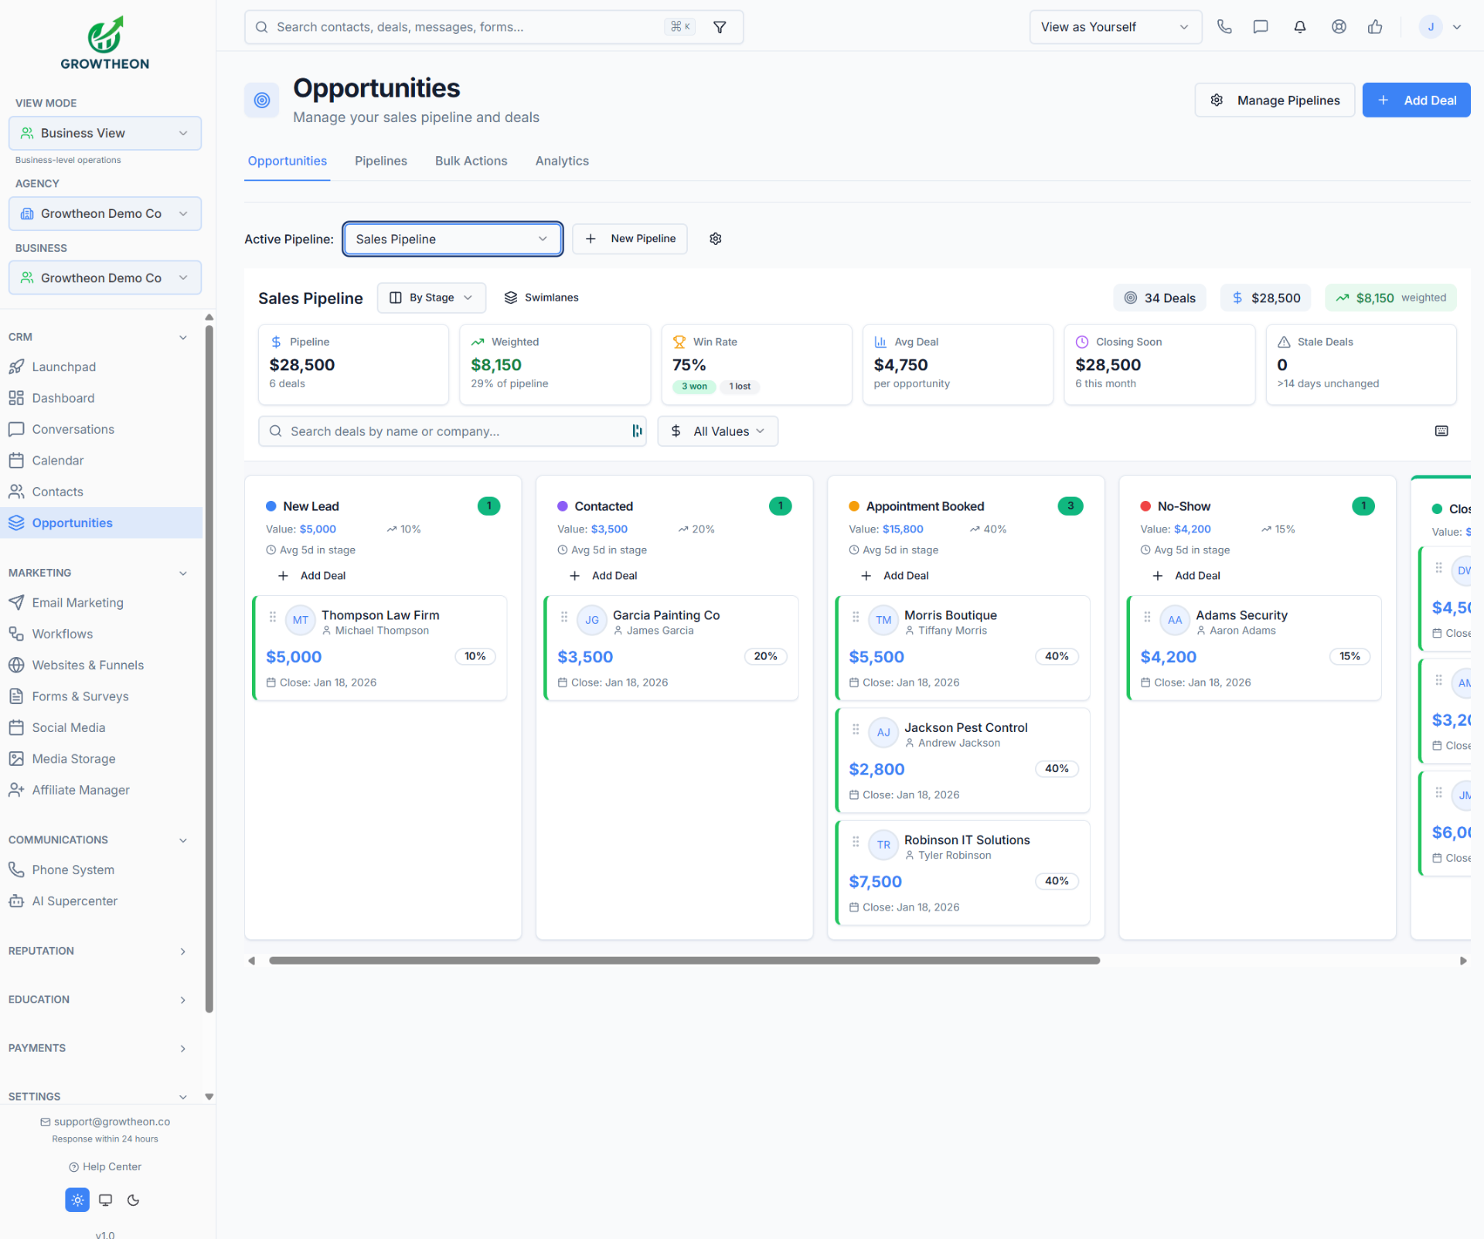The image size is (1484, 1239).
Task: Open the Morris Boutique deal card
Action: click(963, 648)
